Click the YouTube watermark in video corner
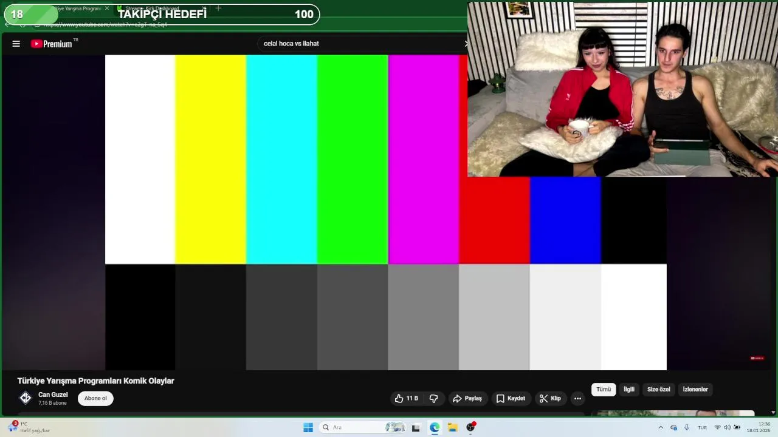 point(757,358)
